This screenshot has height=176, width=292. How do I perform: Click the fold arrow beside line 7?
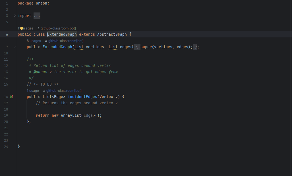(15, 47)
